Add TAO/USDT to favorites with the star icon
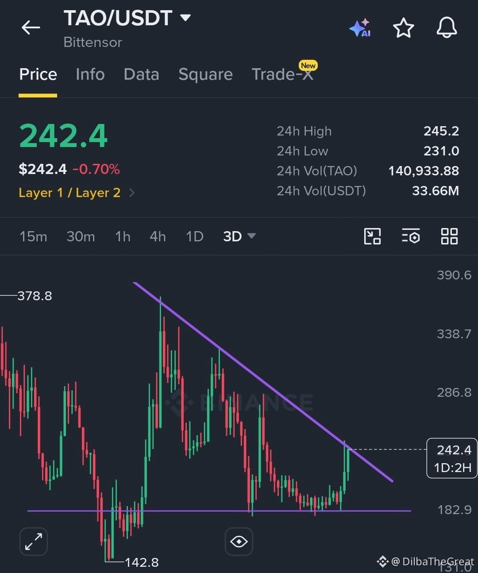 pyautogui.click(x=403, y=28)
